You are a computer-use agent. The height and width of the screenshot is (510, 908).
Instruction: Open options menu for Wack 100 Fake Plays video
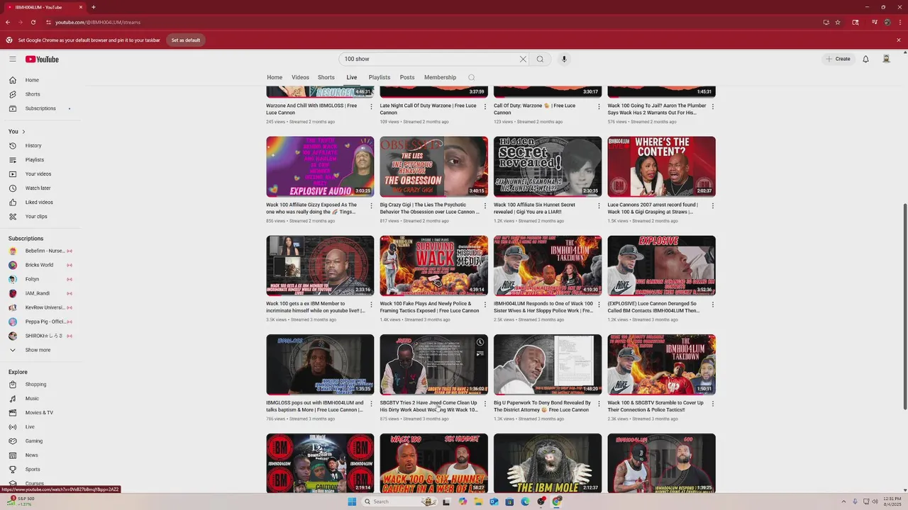(x=485, y=305)
